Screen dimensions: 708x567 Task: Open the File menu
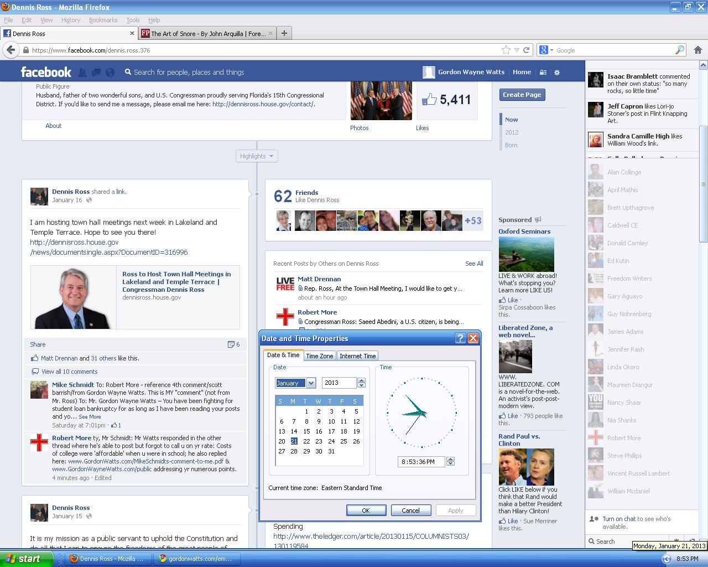click(x=8, y=20)
